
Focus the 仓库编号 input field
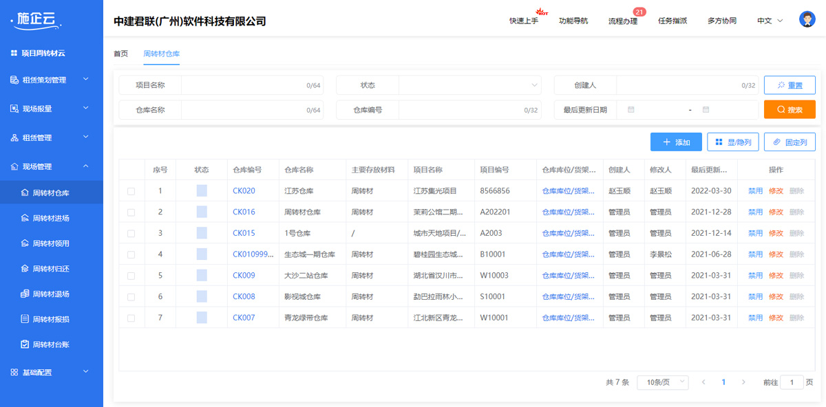pos(469,110)
